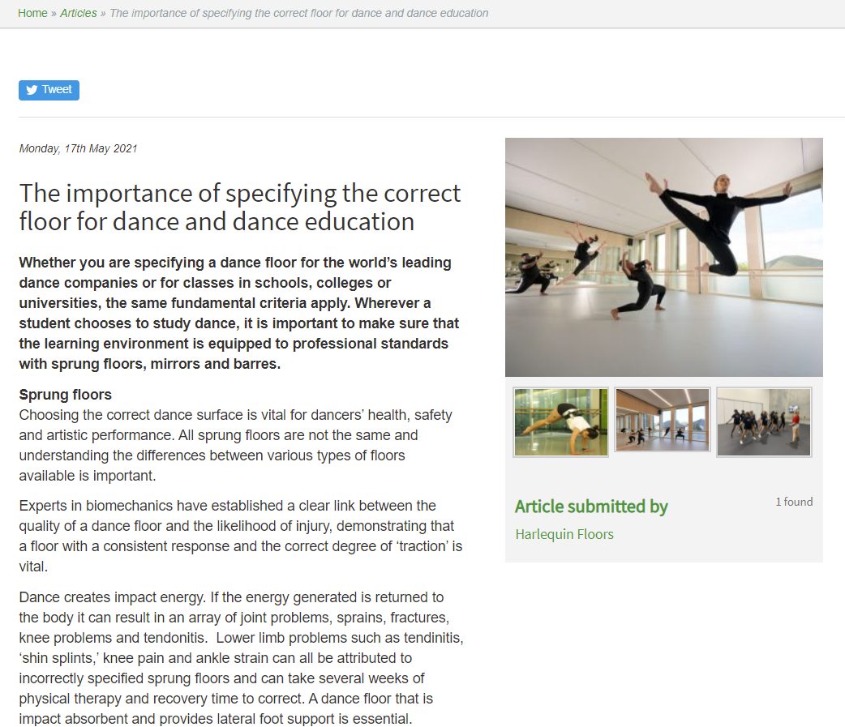Click the paragraph starting 'Choosing the correct'

(235, 445)
